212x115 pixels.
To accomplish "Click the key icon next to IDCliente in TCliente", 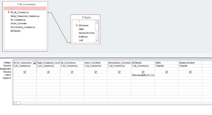I will pyautogui.click(x=77, y=25).
